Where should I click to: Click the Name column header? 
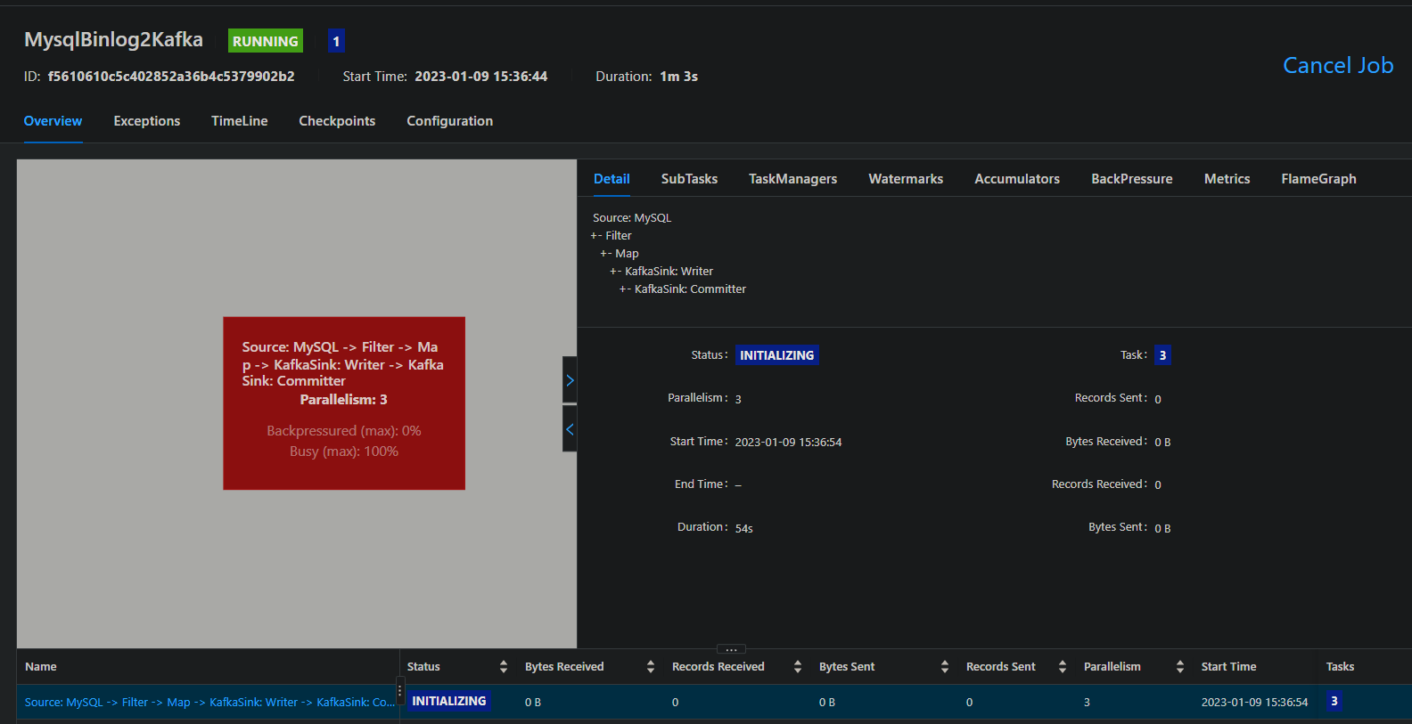pos(41,667)
